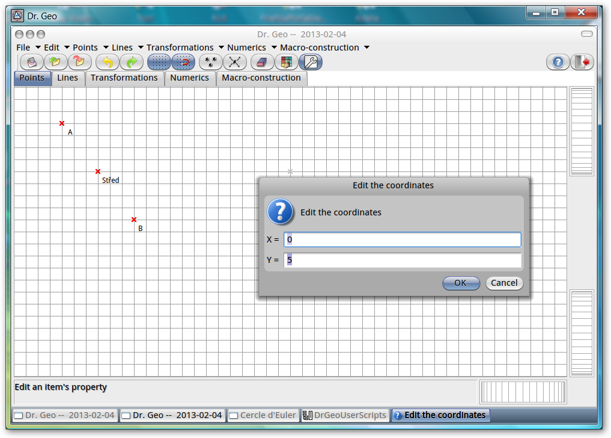The image size is (611, 438).
Task: Click Cancel in Edit the coordinates dialog
Action: (504, 283)
